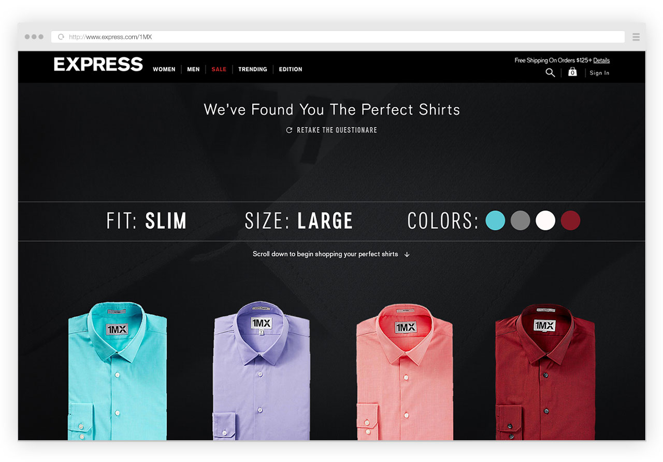663x462 pixels.
Task: Select the white color swatch
Action: click(x=545, y=220)
